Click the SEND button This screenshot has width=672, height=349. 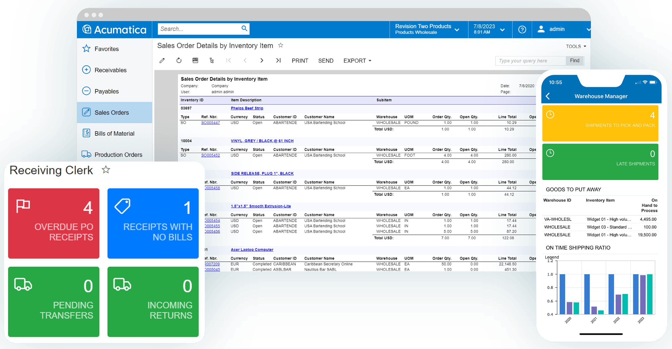pyautogui.click(x=326, y=61)
